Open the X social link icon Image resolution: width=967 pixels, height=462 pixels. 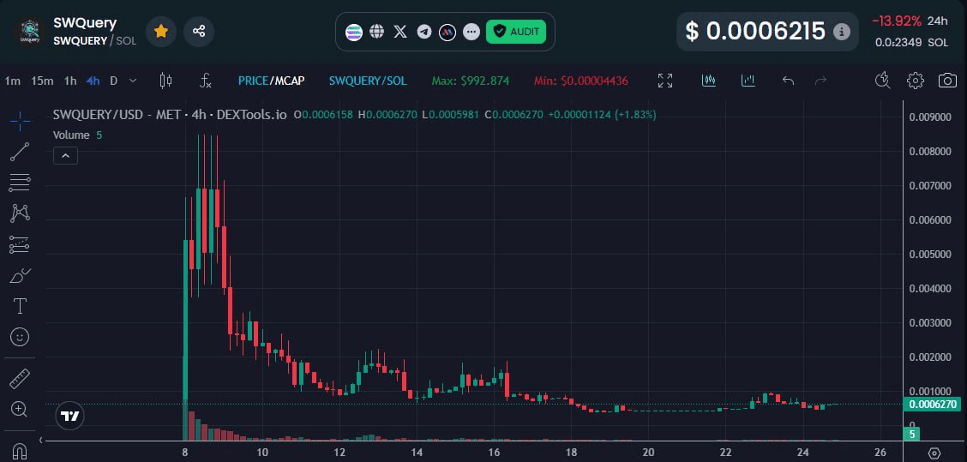coord(400,32)
